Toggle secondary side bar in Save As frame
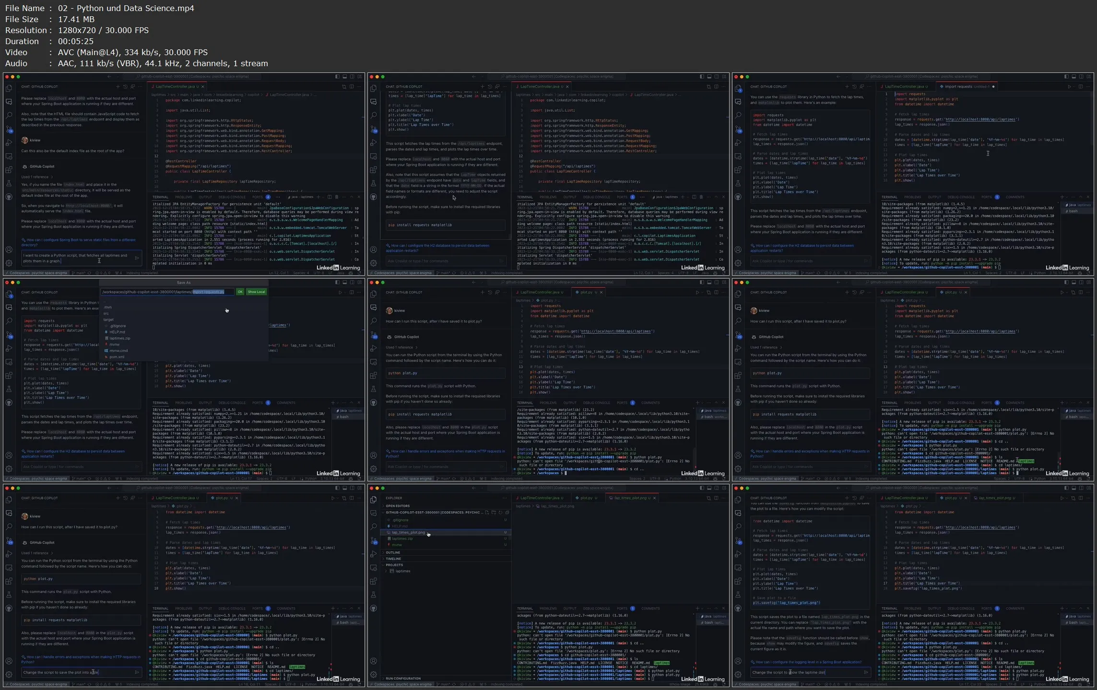 (x=352, y=282)
